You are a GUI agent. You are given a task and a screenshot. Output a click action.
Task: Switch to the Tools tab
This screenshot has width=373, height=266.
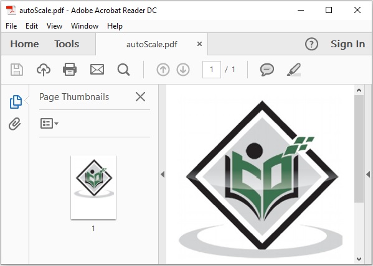[67, 44]
